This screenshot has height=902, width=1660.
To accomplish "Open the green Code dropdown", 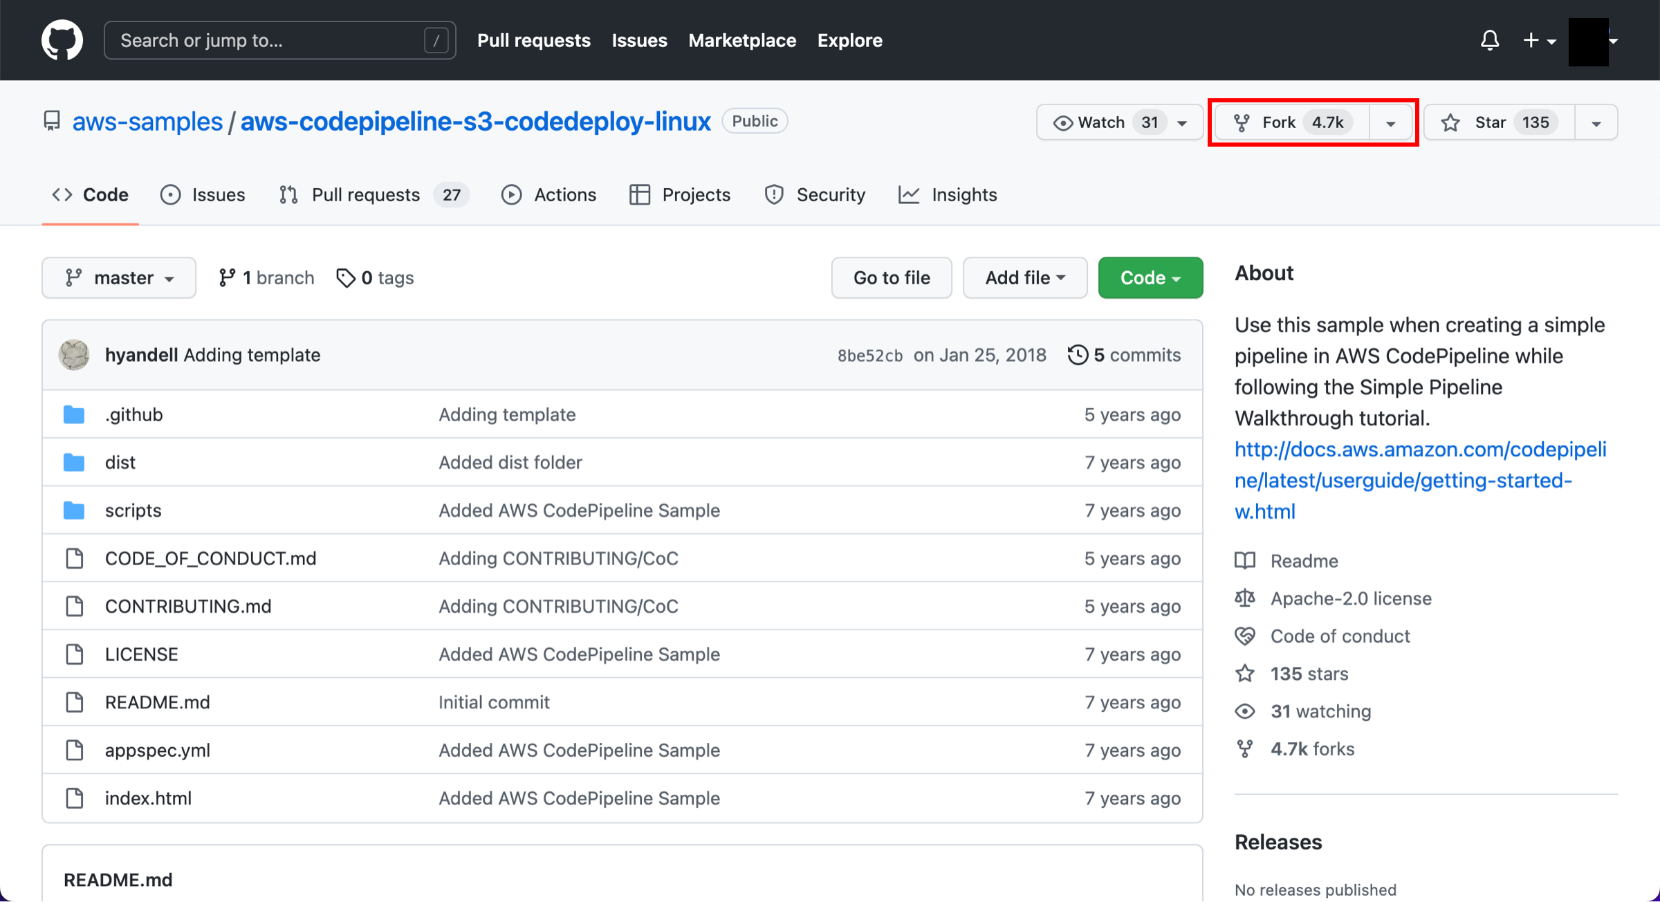I will (1150, 278).
